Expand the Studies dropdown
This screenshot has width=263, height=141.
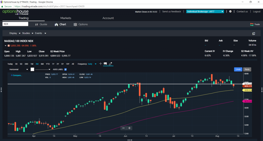pos(28,33)
